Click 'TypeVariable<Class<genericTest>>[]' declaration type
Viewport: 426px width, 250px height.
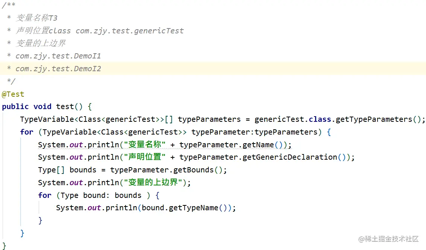click(97, 119)
